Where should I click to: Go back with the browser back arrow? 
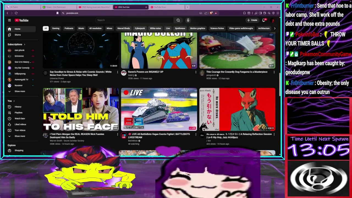click(x=7, y=13)
